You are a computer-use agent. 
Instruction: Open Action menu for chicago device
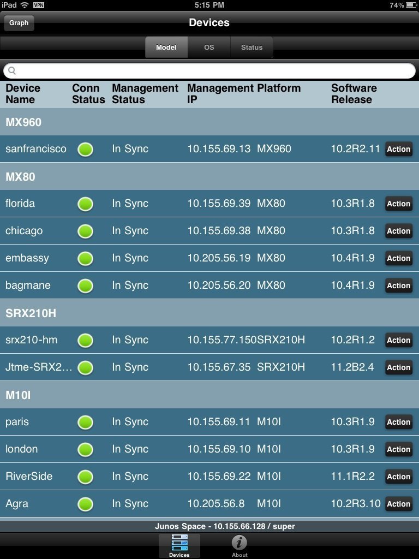tap(398, 231)
